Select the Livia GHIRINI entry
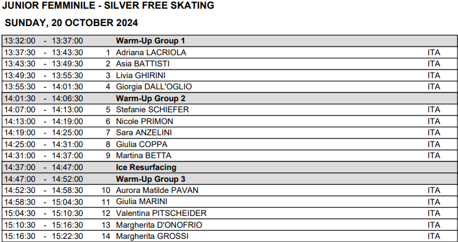Screen dimensions: 458x242 pyautogui.click(x=140, y=76)
